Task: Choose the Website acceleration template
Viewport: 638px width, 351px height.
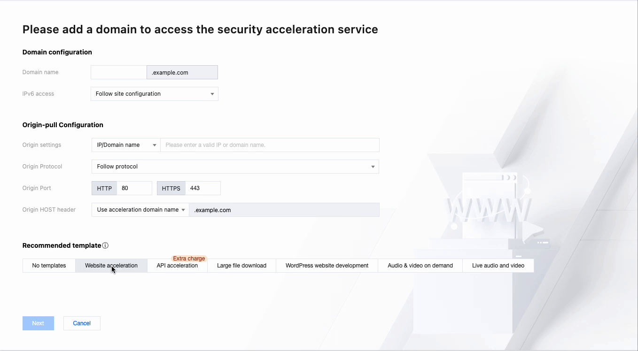Action: click(x=111, y=266)
